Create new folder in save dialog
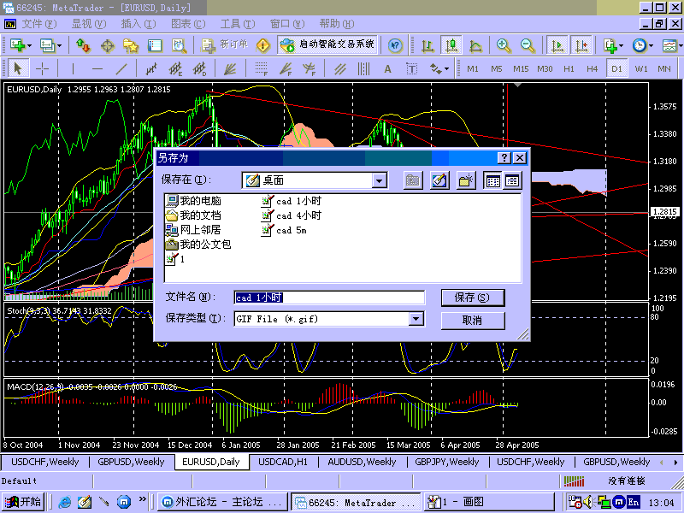Image resolution: width=684 pixels, height=513 pixels. click(x=466, y=180)
